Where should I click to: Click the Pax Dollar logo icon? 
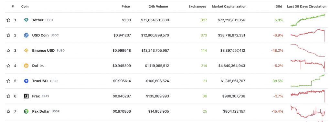pos(26,111)
